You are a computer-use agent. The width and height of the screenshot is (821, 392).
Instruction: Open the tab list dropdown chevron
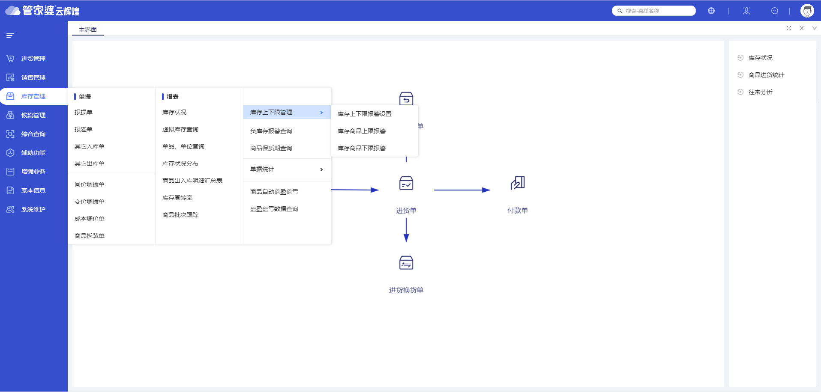click(814, 28)
